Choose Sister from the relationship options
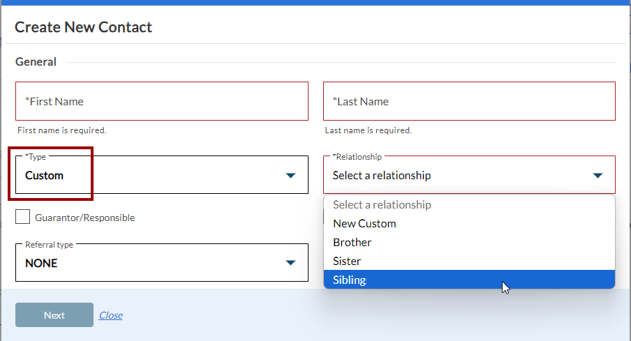The width and height of the screenshot is (631, 341). coord(347,262)
